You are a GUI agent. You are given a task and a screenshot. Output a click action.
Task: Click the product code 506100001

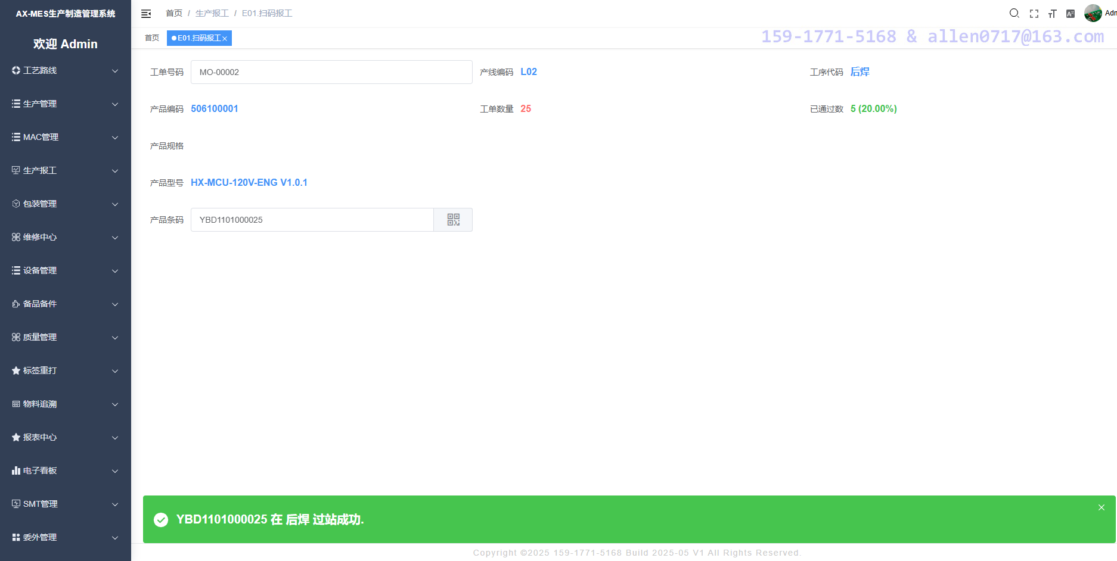215,109
